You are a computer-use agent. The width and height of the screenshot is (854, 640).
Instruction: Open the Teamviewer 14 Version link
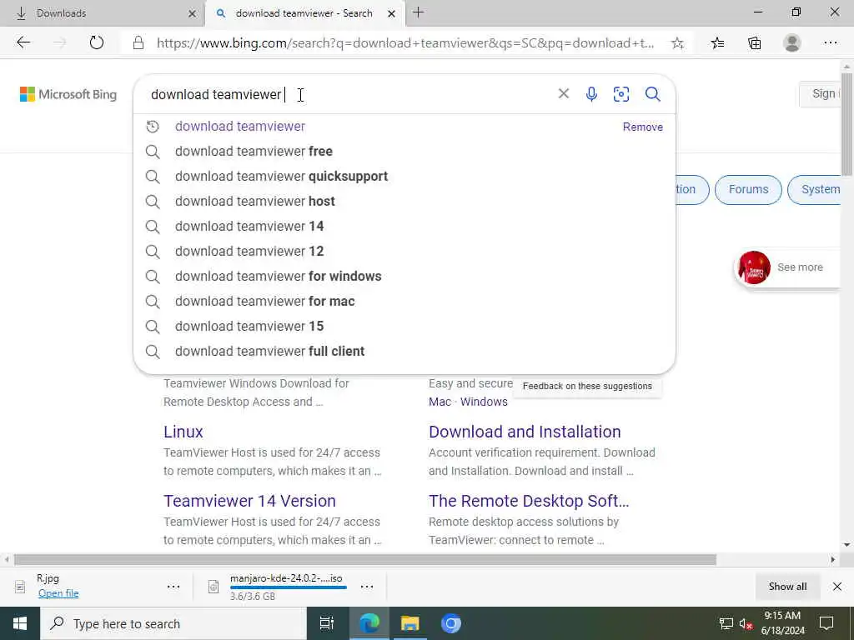click(x=249, y=501)
